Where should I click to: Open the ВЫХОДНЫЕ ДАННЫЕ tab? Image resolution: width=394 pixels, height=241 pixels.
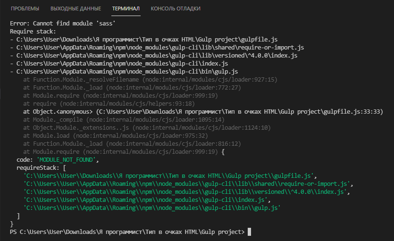[x=75, y=8]
